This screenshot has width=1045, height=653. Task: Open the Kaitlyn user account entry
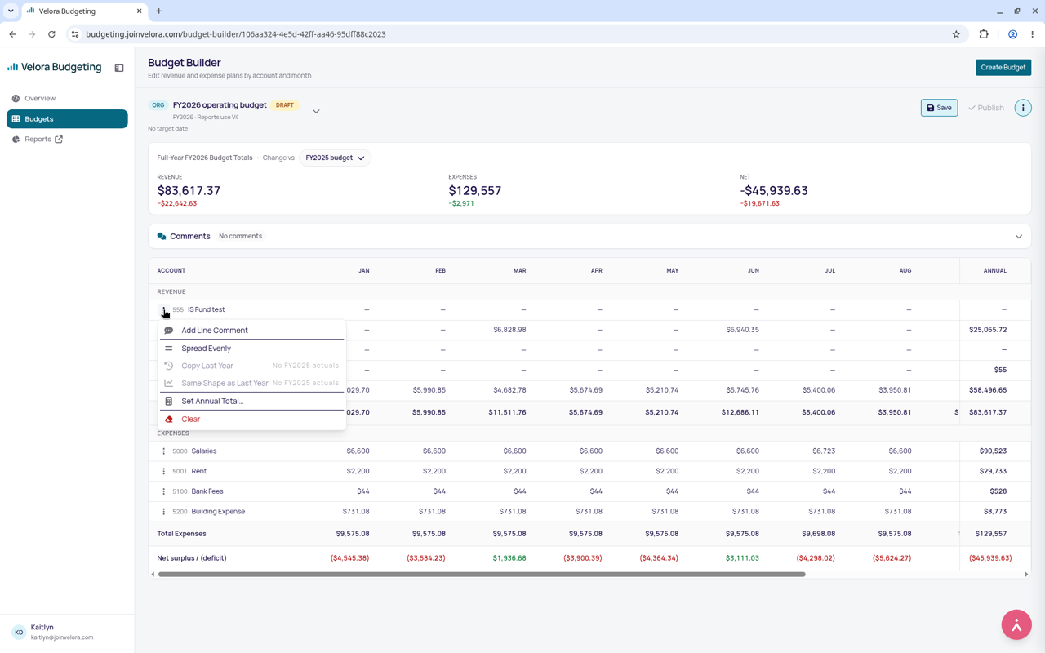tap(67, 633)
